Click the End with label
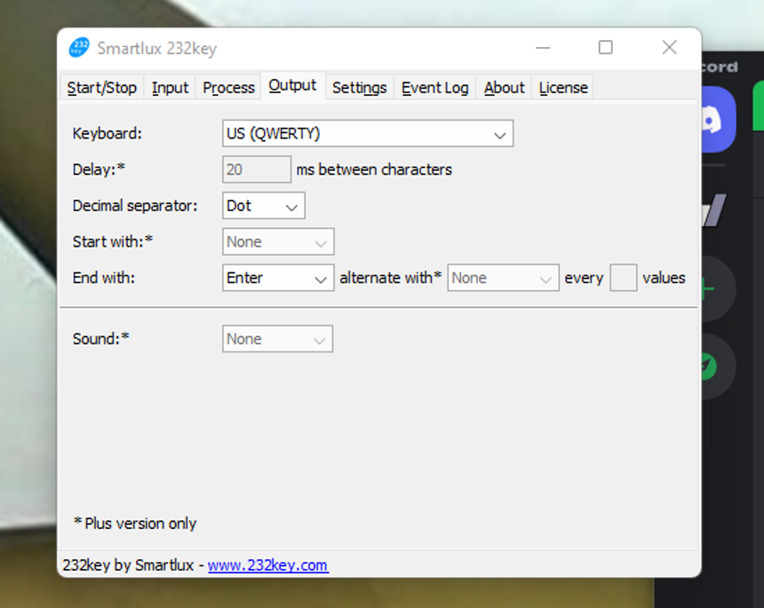The height and width of the screenshot is (608, 764). [104, 278]
